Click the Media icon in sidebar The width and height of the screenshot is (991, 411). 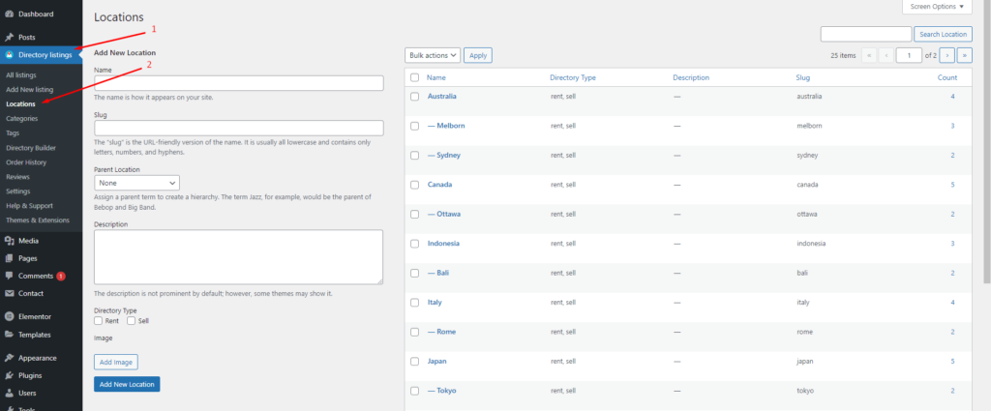10,241
